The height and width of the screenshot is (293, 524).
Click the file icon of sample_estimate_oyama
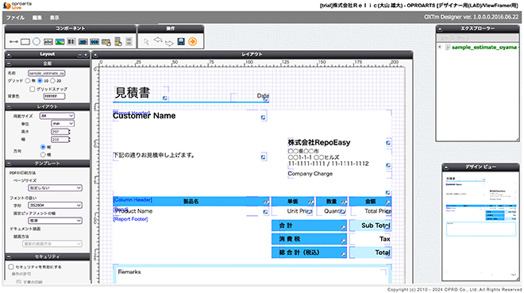(x=448, y=47)
